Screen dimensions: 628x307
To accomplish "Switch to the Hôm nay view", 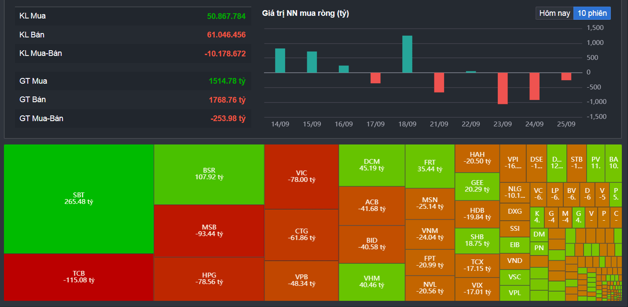I will 555,13.
